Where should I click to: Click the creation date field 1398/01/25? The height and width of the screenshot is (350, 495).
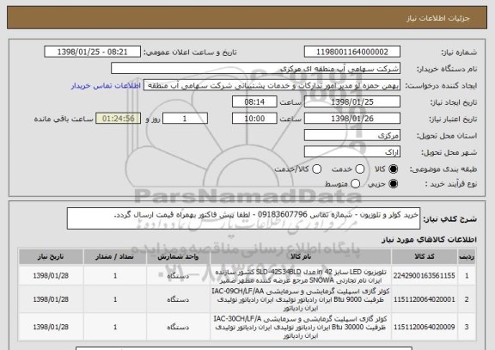pyautogui.click(x=352, y=102)
